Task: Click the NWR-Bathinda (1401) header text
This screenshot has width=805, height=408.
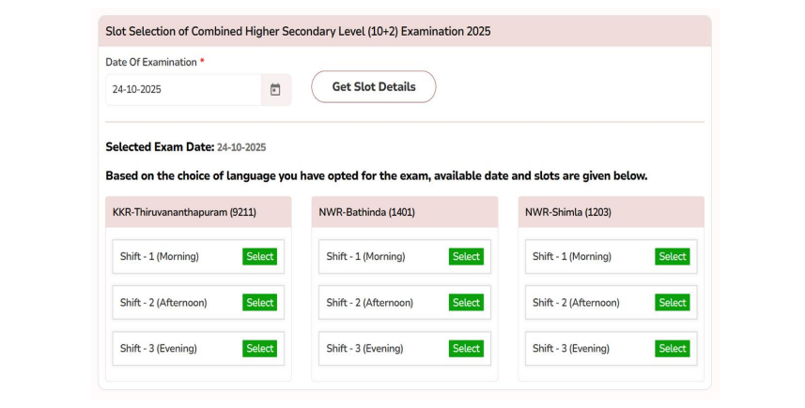Action: click(366, 212)
